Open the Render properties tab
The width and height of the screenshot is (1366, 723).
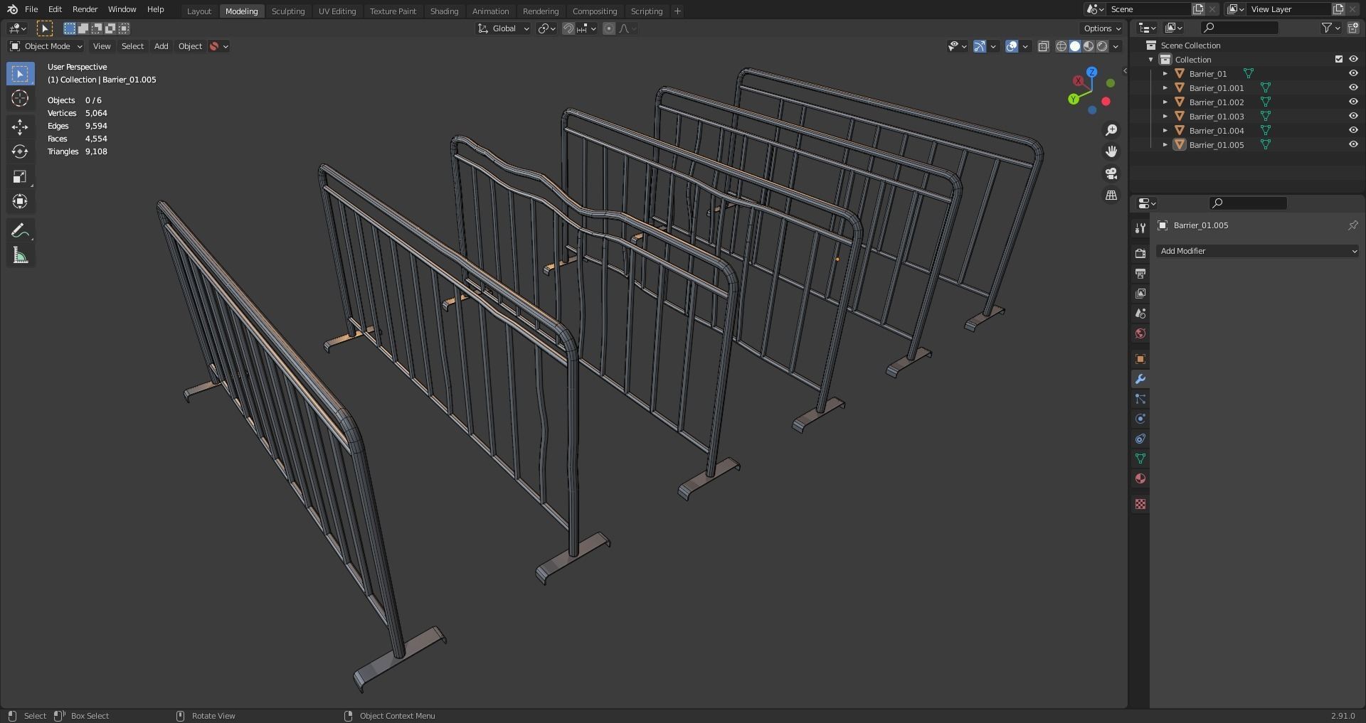(1140, 253)
